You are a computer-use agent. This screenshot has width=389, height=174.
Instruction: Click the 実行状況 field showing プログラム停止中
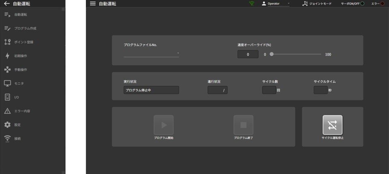pyautogui.click(x=151, y=90)
